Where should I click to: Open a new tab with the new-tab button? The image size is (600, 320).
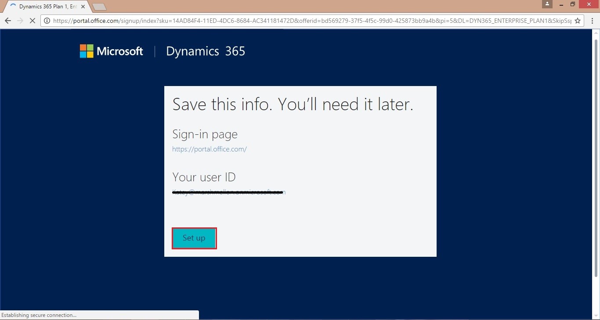coord(99,7)
